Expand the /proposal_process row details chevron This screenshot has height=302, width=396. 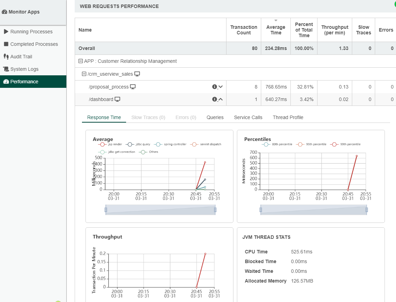tap(220, 87)
